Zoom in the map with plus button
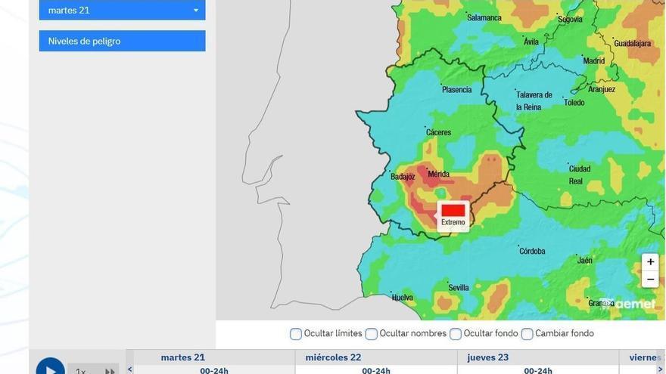 coord(650,262)
